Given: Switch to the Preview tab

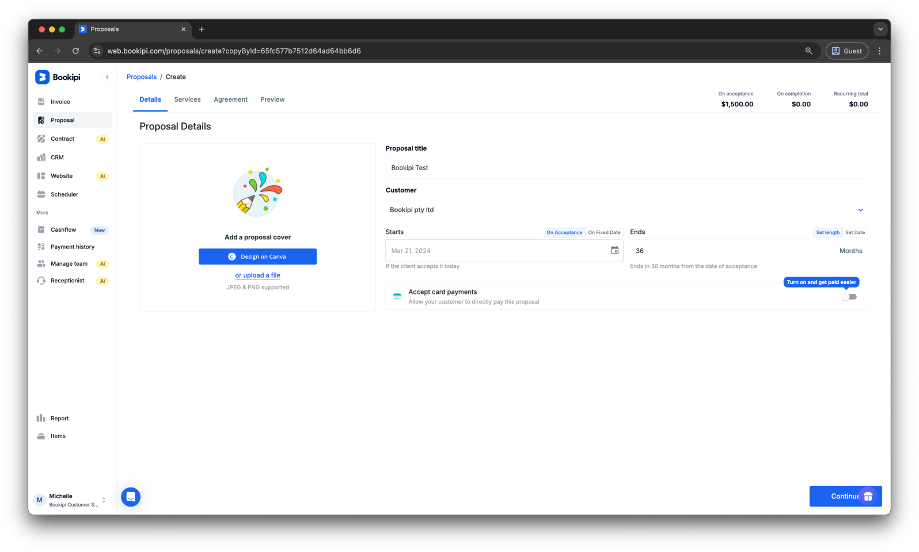Looking at the screenshot, I should click(272, 99).
